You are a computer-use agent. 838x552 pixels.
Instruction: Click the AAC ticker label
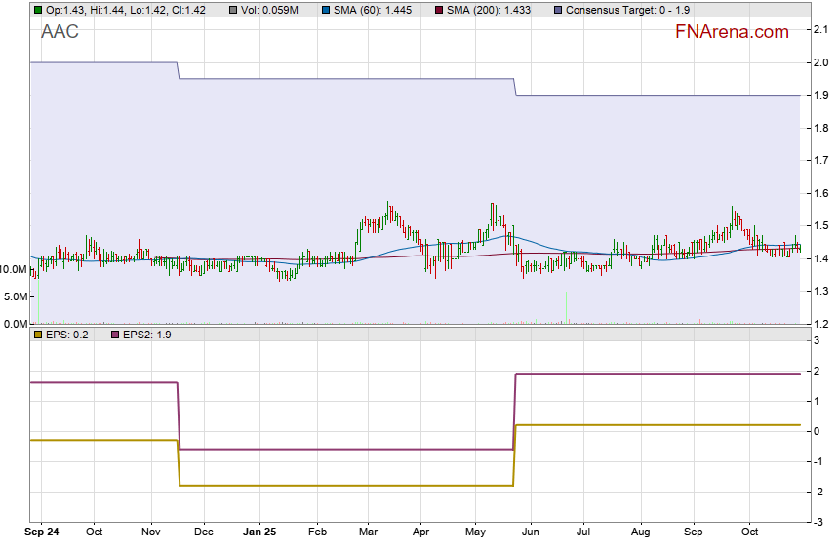tap(60, 32)
